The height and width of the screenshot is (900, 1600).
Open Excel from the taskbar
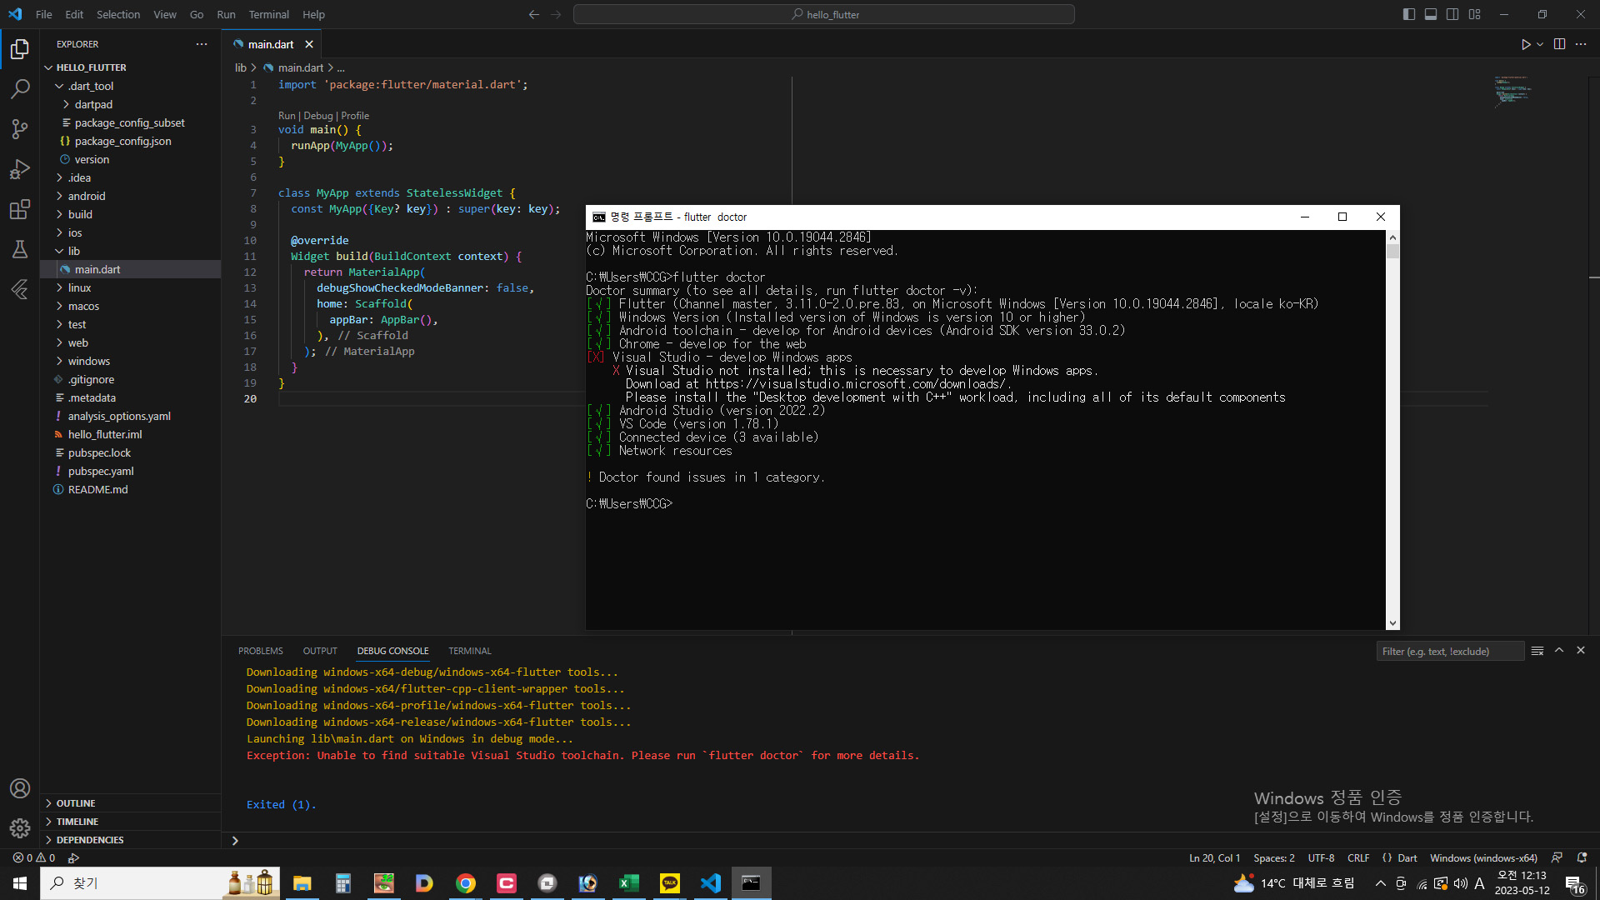[629, 883]
